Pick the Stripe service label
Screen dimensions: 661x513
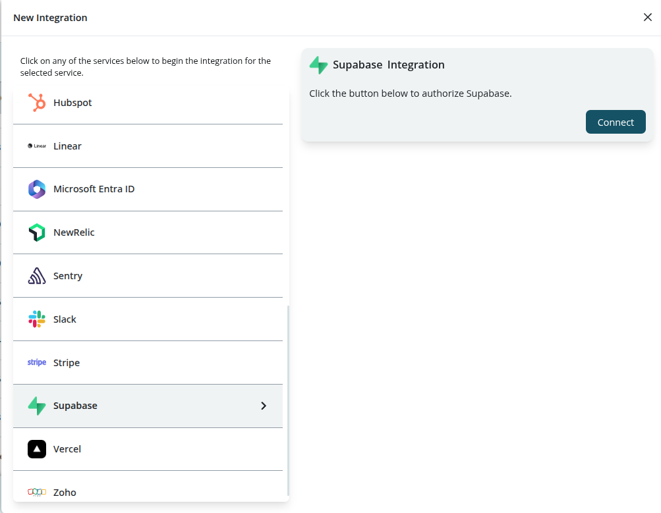click(66, 363)
